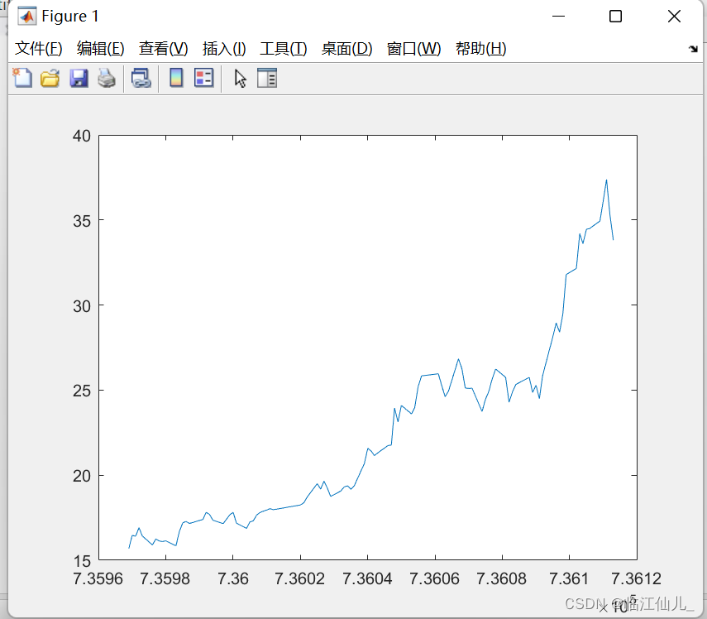Click x-axis tick label 7.3606
This screenshot has height=619, width=707.
435,578
